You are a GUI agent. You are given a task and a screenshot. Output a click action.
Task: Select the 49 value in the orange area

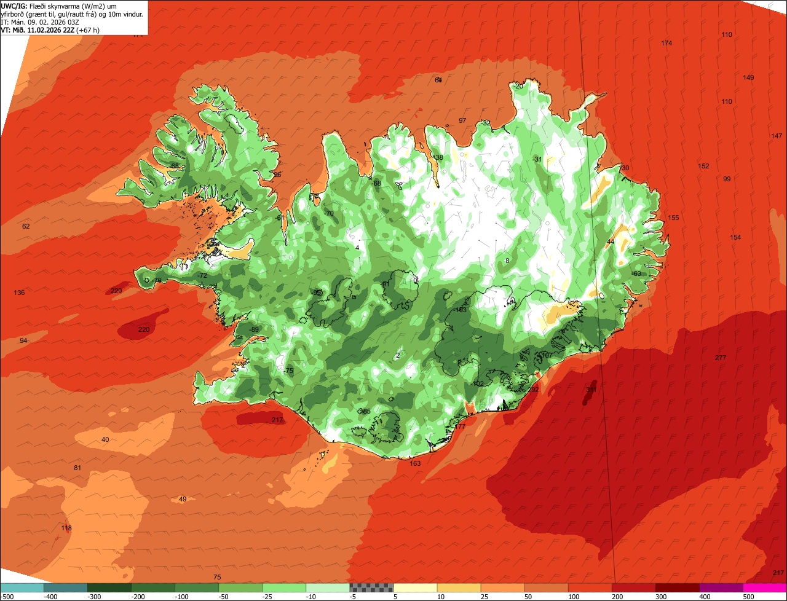coord(183,499)
